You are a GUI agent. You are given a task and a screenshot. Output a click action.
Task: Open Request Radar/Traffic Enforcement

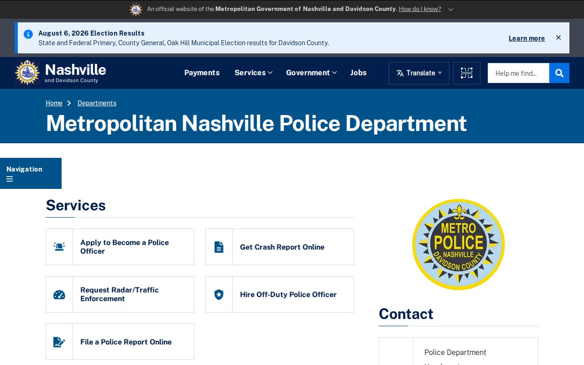120,294
